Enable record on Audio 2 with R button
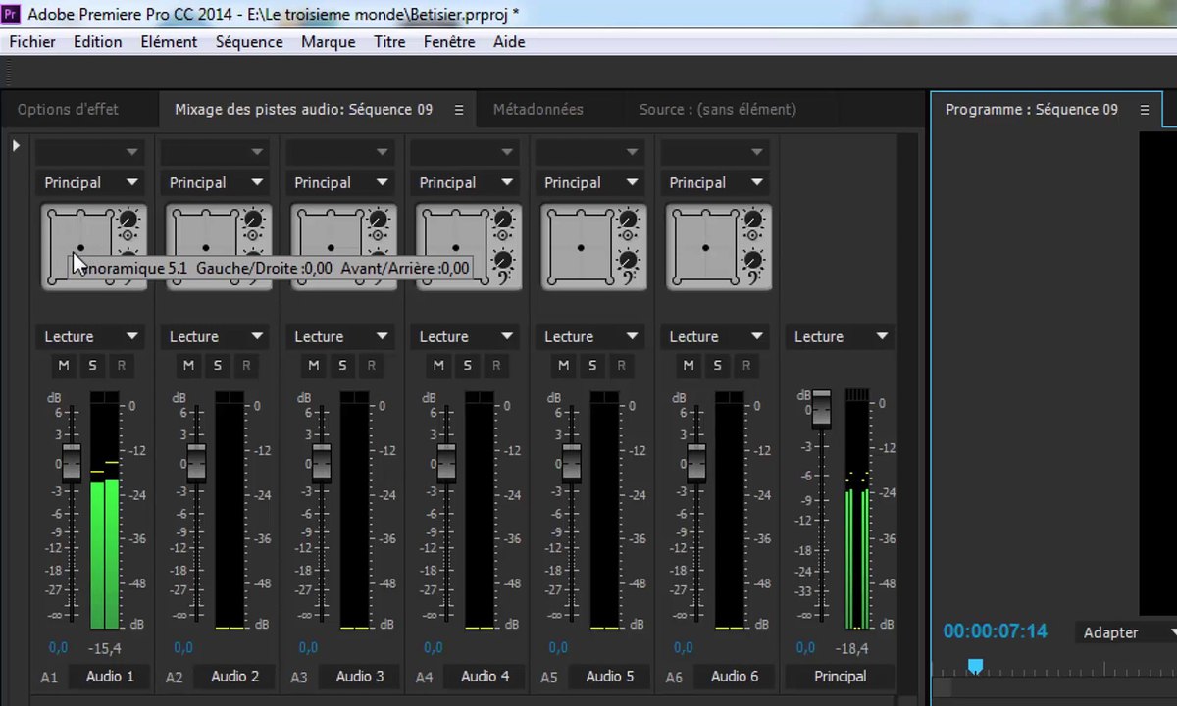 pos(246,366)
